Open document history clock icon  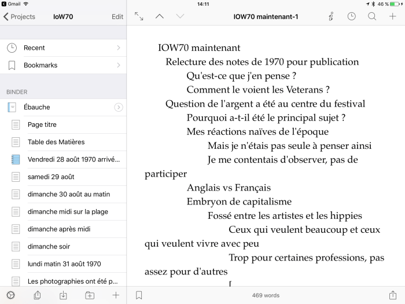point(351,17)
